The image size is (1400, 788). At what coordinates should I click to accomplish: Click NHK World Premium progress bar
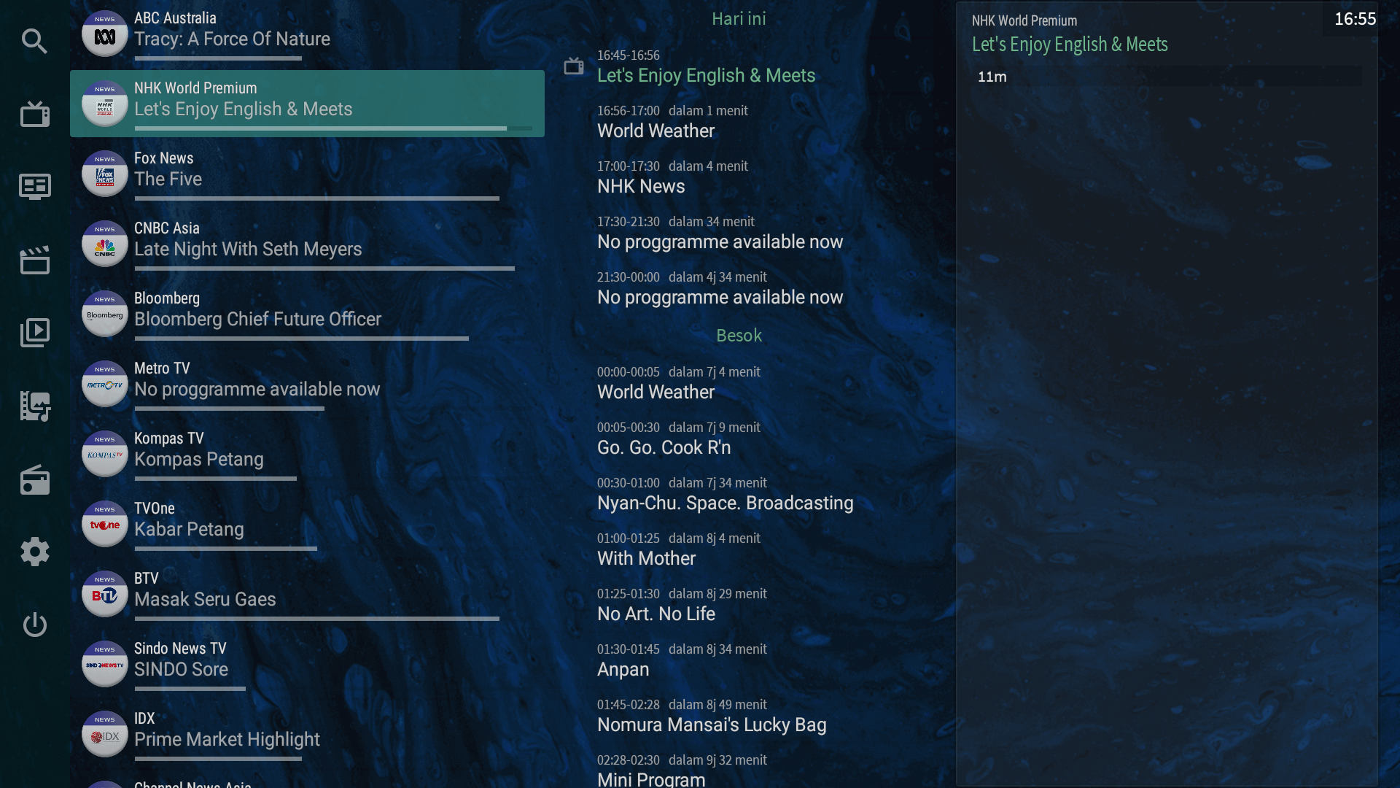pos(333,128)
